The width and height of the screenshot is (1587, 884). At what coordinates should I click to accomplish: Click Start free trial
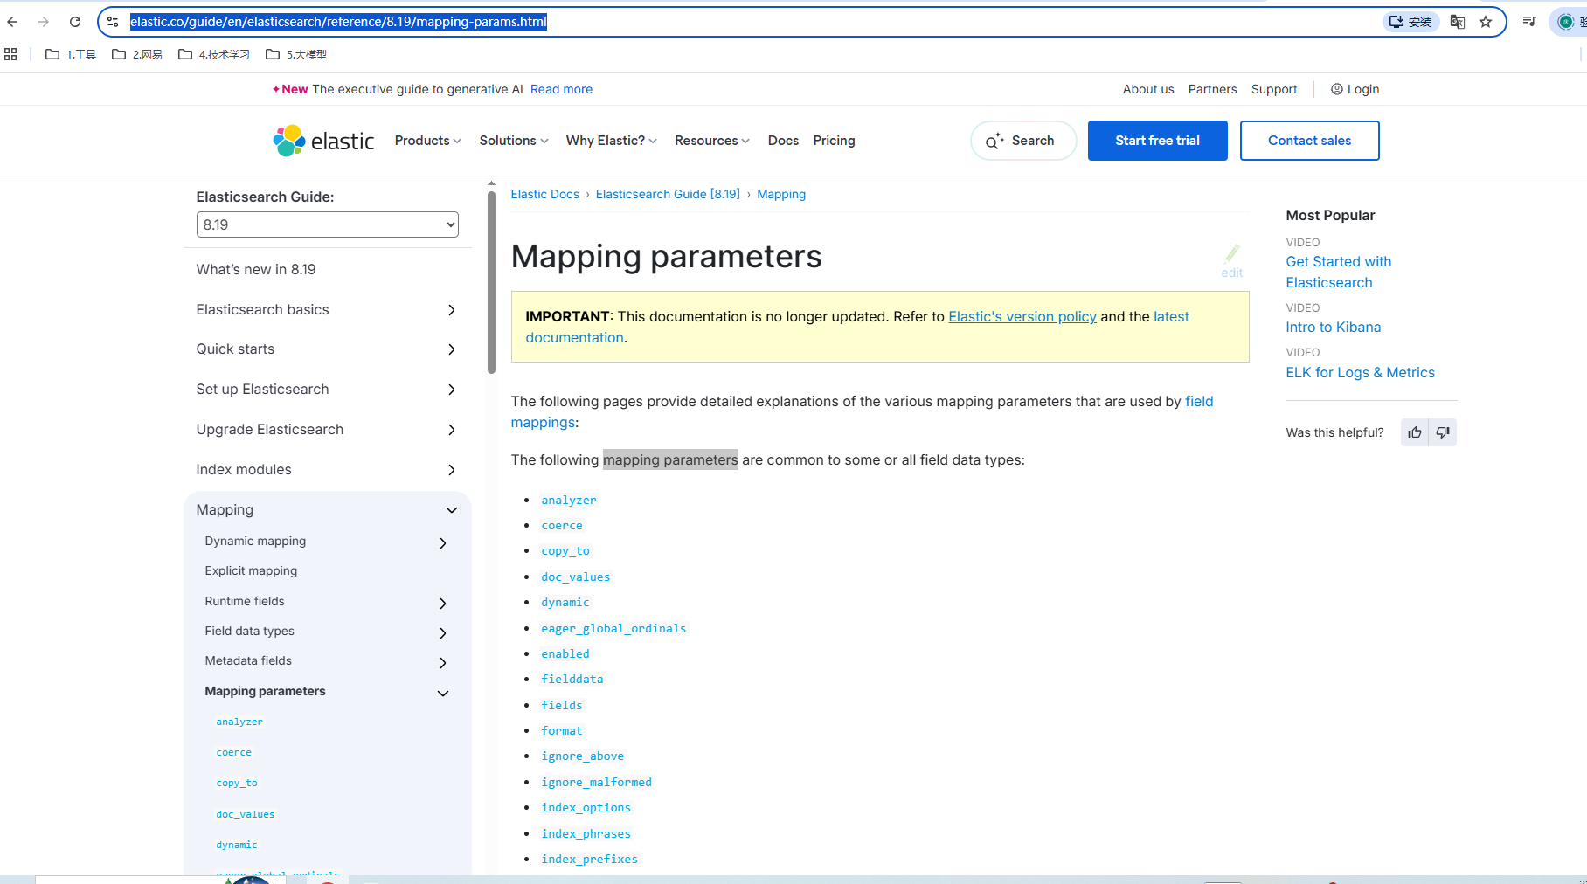(1157, 141)
